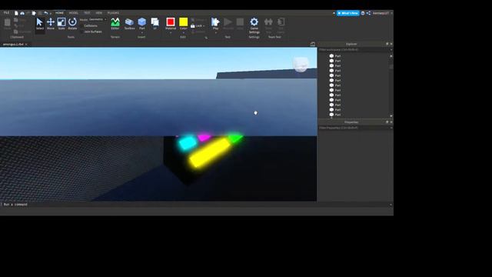Screen dimensions: 492x277
Task: Click the Lock tool icon
Action: coord(193,25)
